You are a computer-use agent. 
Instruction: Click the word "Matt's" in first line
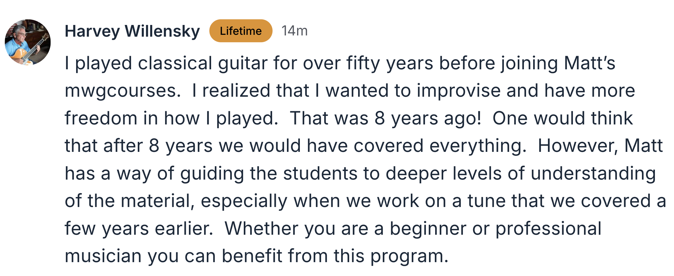[590, 63]
